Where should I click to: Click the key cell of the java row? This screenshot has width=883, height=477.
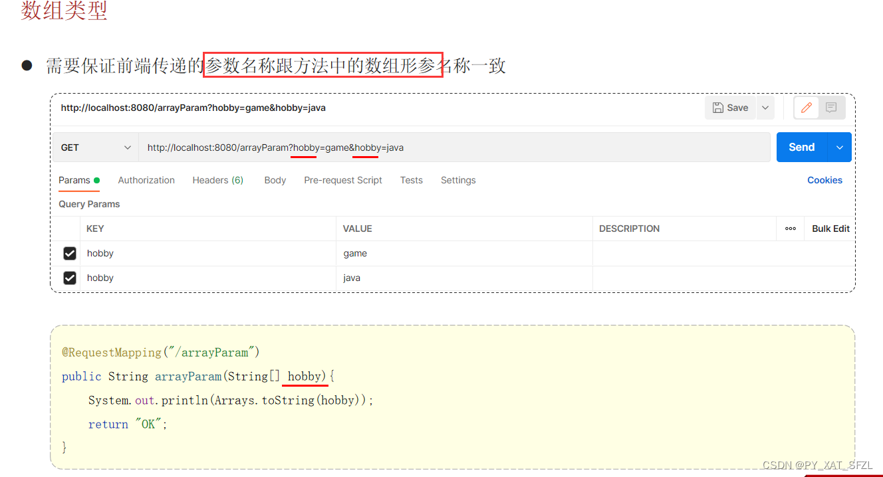point(208,278)
